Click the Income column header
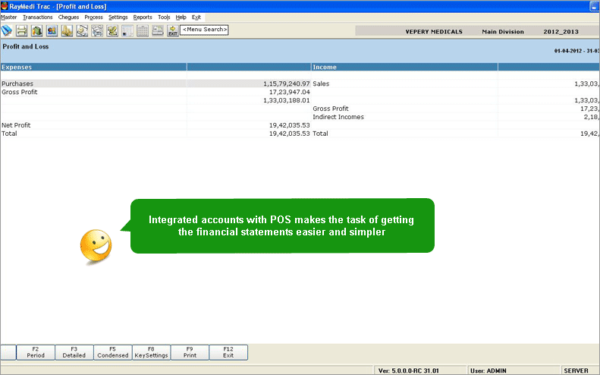Screen dimensions: 600x375 pos(404,67)
